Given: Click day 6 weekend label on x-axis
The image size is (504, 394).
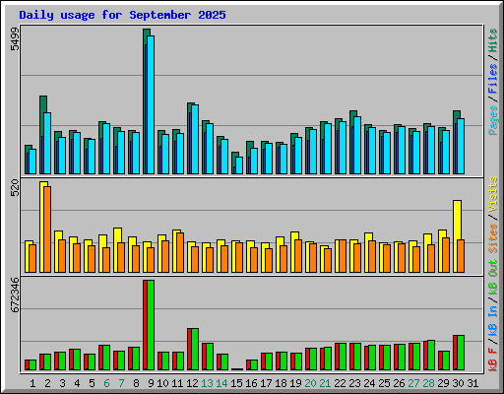Looking at the screenshot, I should click(x=106, y=383).
